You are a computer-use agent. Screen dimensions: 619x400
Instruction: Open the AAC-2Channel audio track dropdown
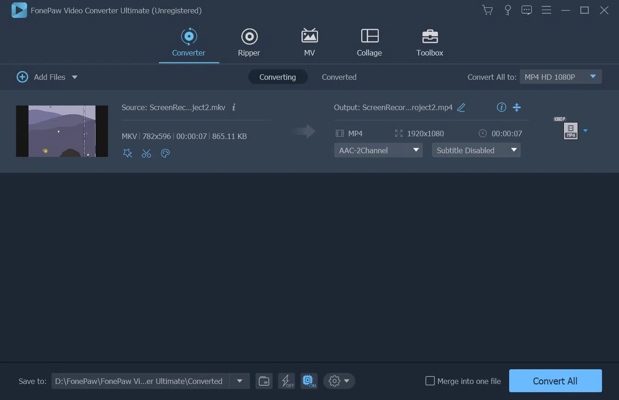378,150
